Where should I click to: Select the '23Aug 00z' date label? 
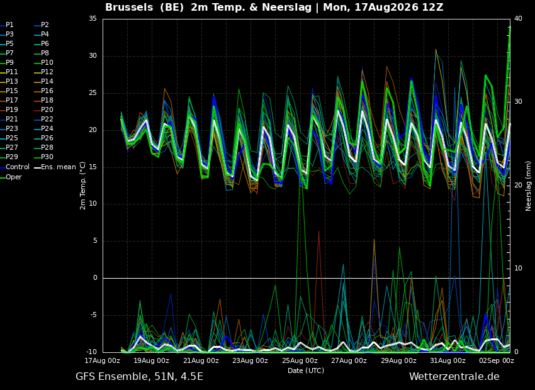click(x=250, y=360)
